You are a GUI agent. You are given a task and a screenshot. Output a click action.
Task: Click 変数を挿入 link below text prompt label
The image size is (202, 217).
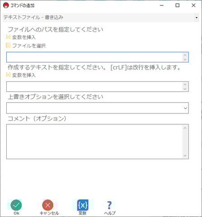tap(24, 75)
